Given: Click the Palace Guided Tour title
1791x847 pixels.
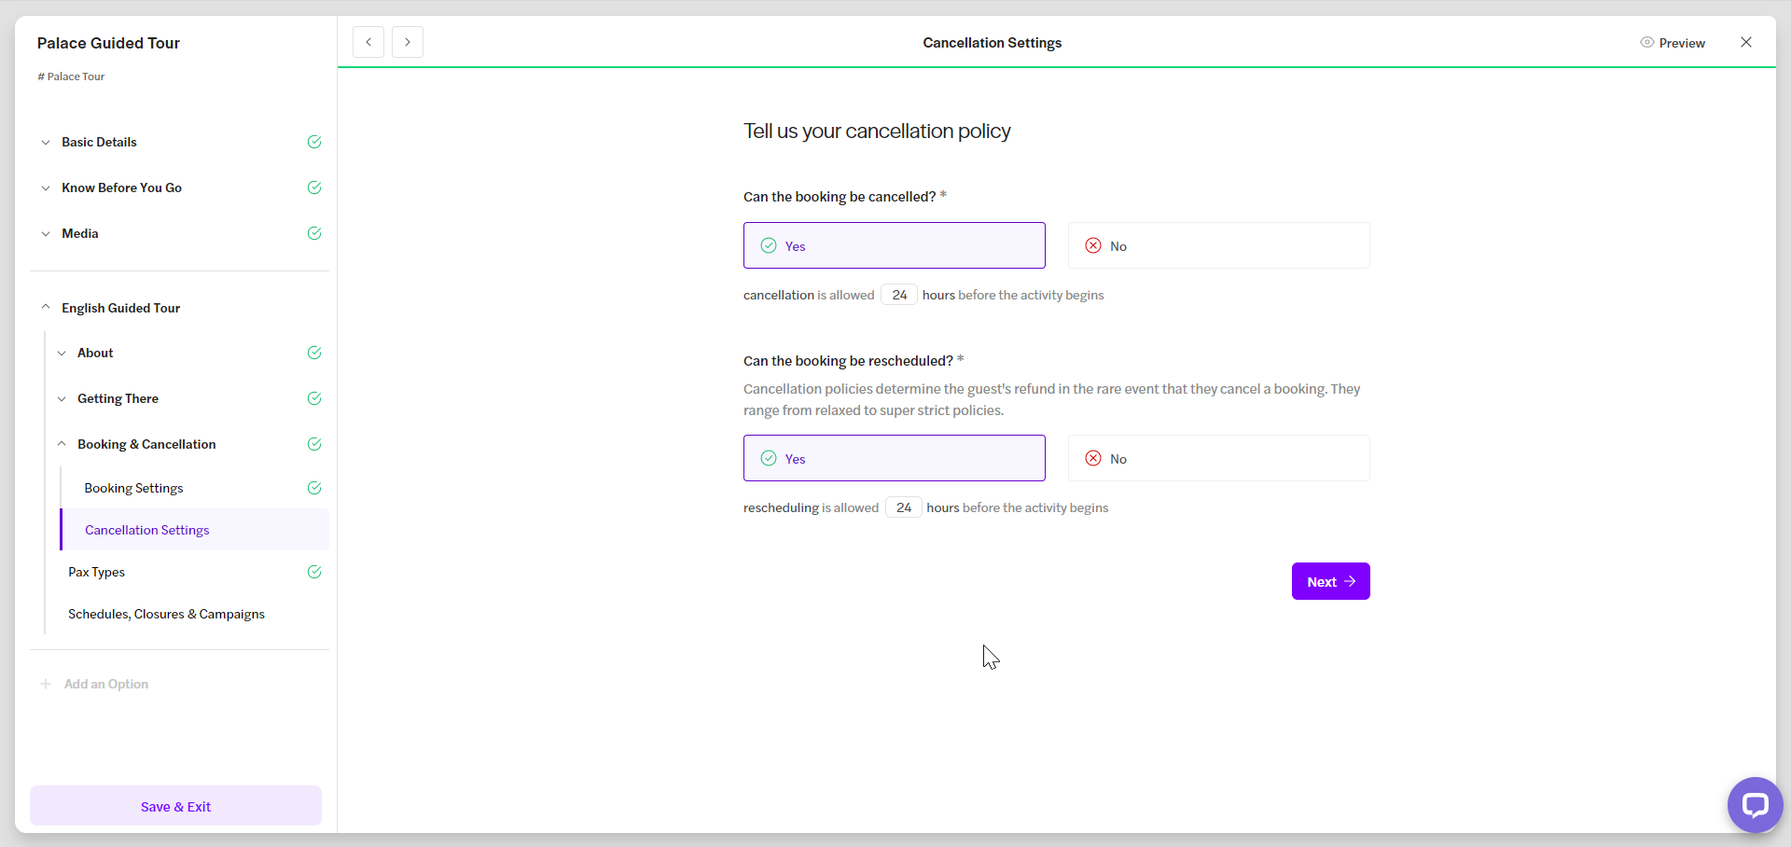Looking at the screenshot, I should [x=108, y=43].
